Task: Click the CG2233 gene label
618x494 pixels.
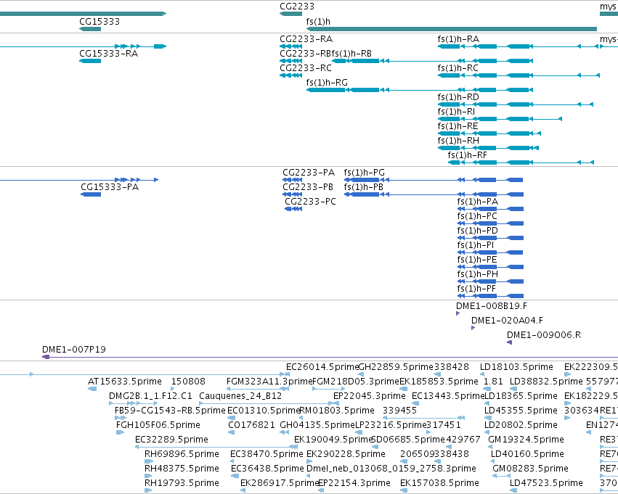Action: 297,7
